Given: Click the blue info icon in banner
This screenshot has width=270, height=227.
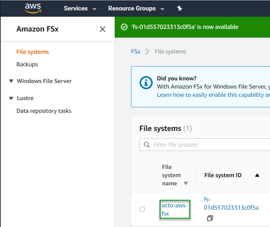Looking at the screenshot, I should click(x=146, y=82).
